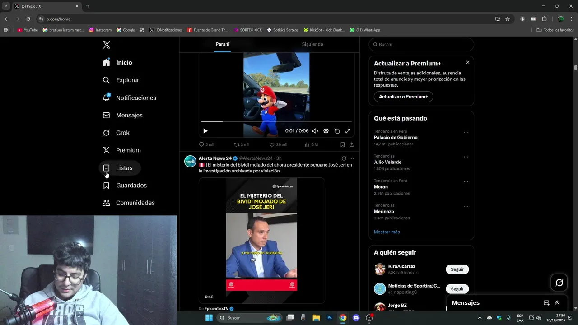Open more options for Moran trend
This screenshot has width=578, height=325.
[466, 182]
